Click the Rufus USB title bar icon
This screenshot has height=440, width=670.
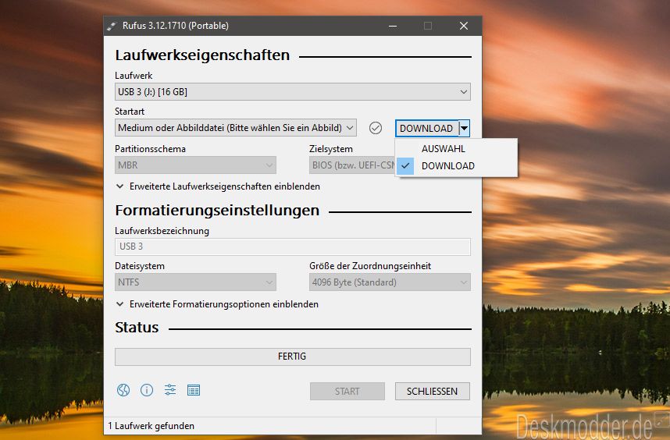click(112, 26)
